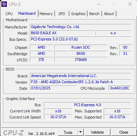Click the Close button at bottom

point(124,132)
